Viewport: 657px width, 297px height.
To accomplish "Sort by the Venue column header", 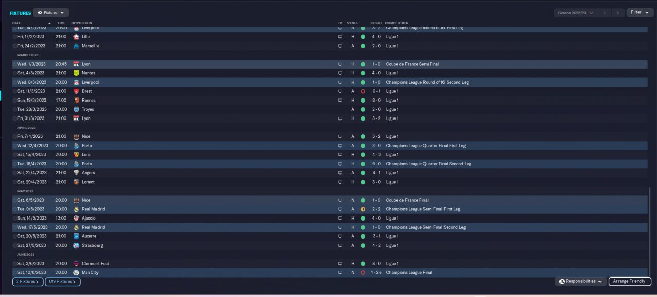I will 353,23.
